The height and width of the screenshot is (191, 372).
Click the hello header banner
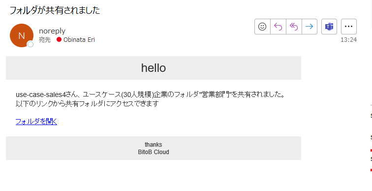(x=154, y=68)
